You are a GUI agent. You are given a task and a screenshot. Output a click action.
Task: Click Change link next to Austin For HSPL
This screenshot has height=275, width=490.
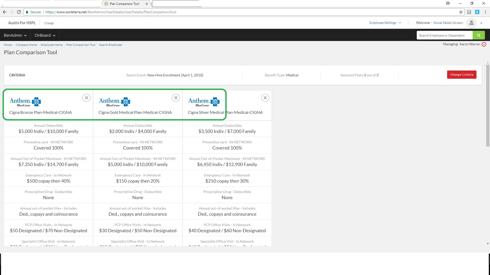49,23
